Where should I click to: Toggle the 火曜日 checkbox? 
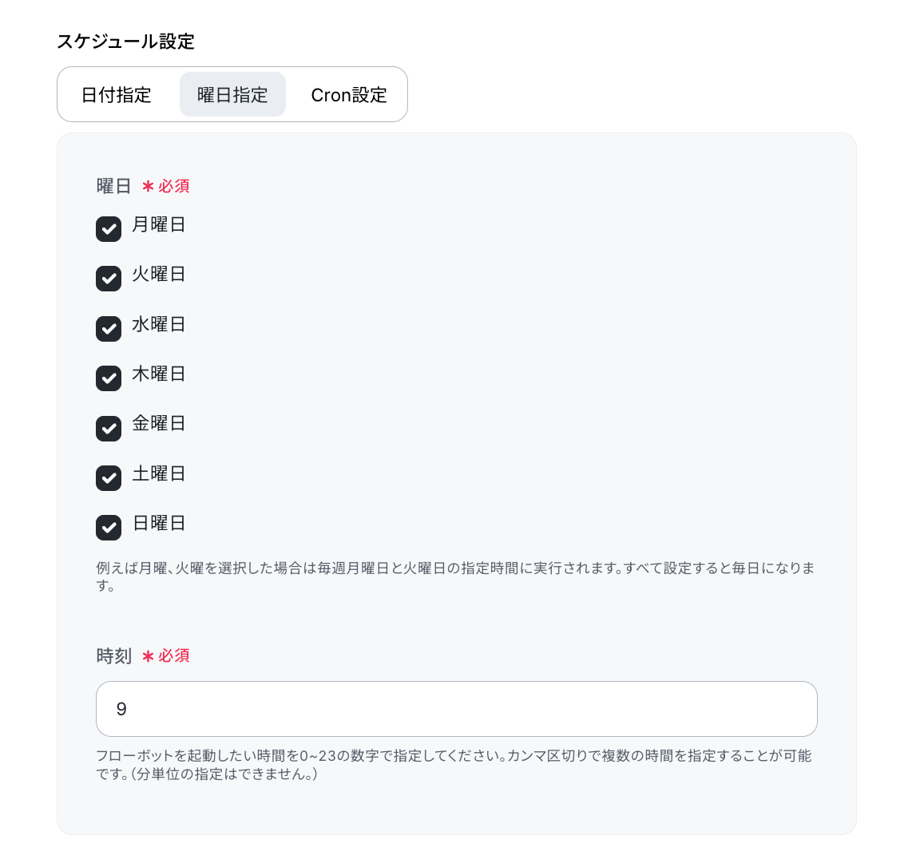tap(109, 279)
